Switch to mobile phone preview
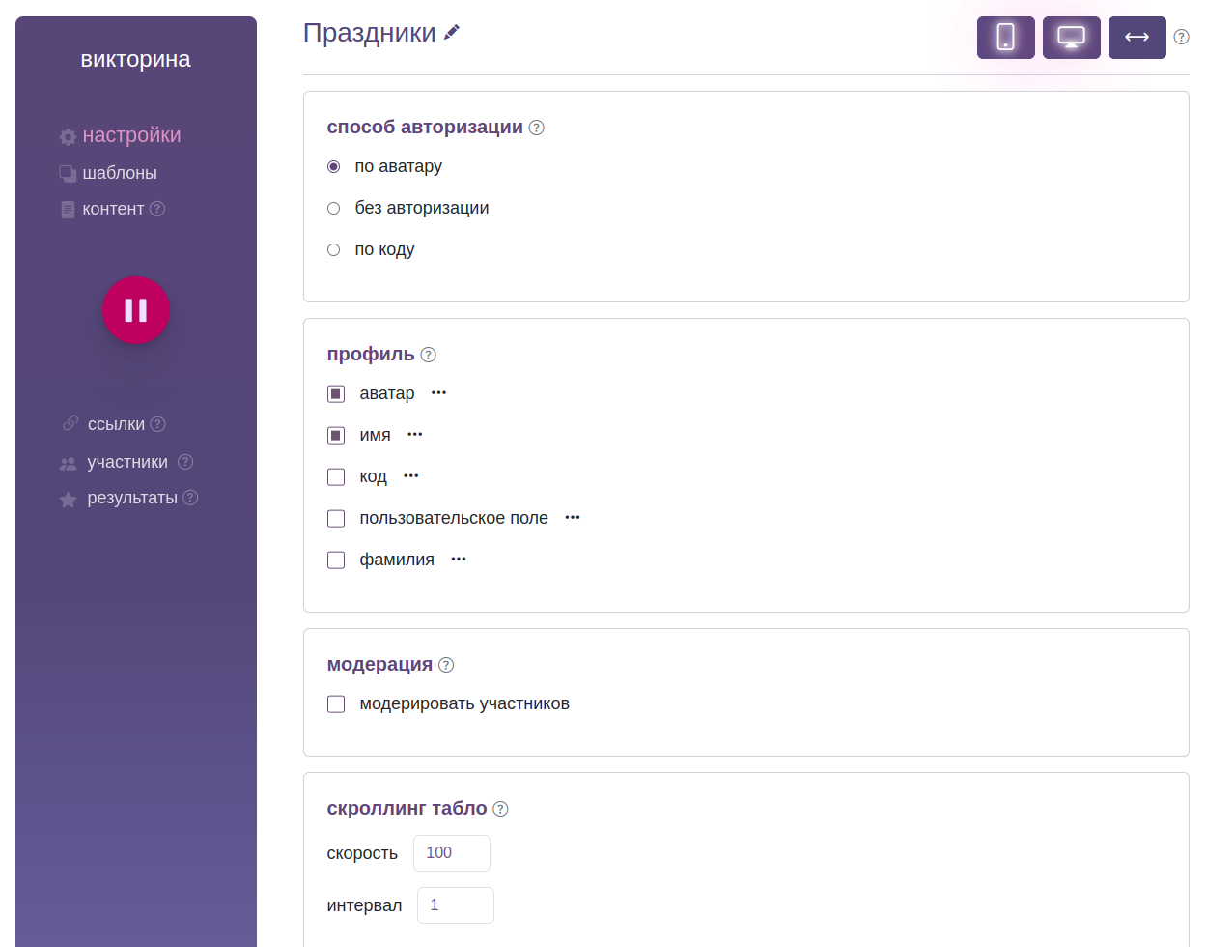 coord(1006,38)
